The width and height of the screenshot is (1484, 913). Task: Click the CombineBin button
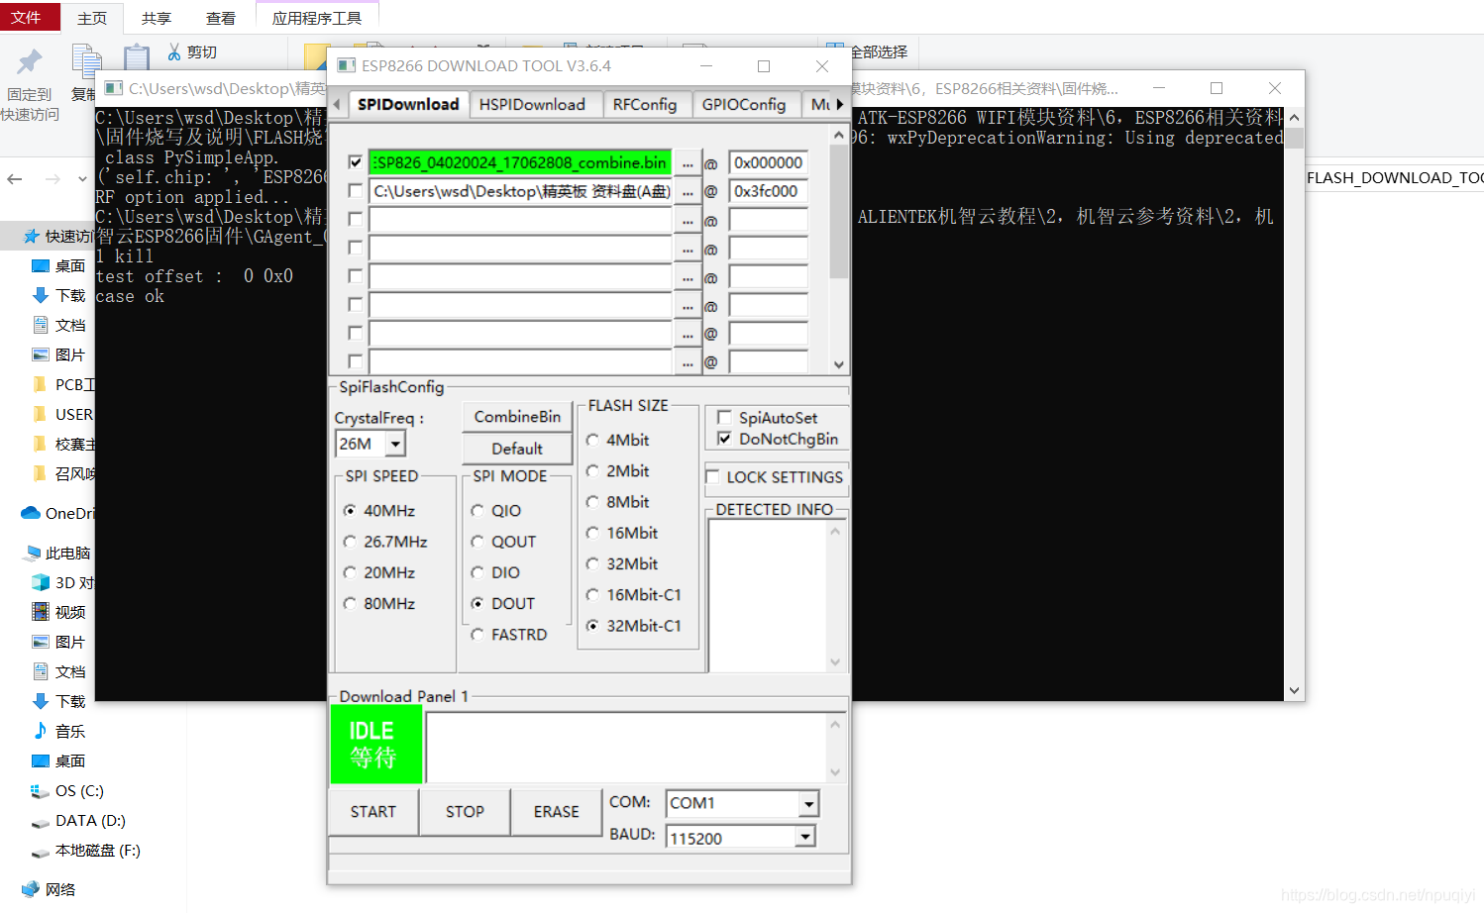(x=517, y=417)
